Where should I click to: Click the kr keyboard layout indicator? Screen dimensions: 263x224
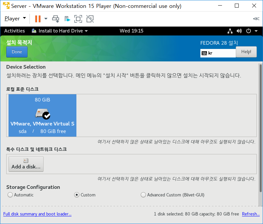point(218,53)
